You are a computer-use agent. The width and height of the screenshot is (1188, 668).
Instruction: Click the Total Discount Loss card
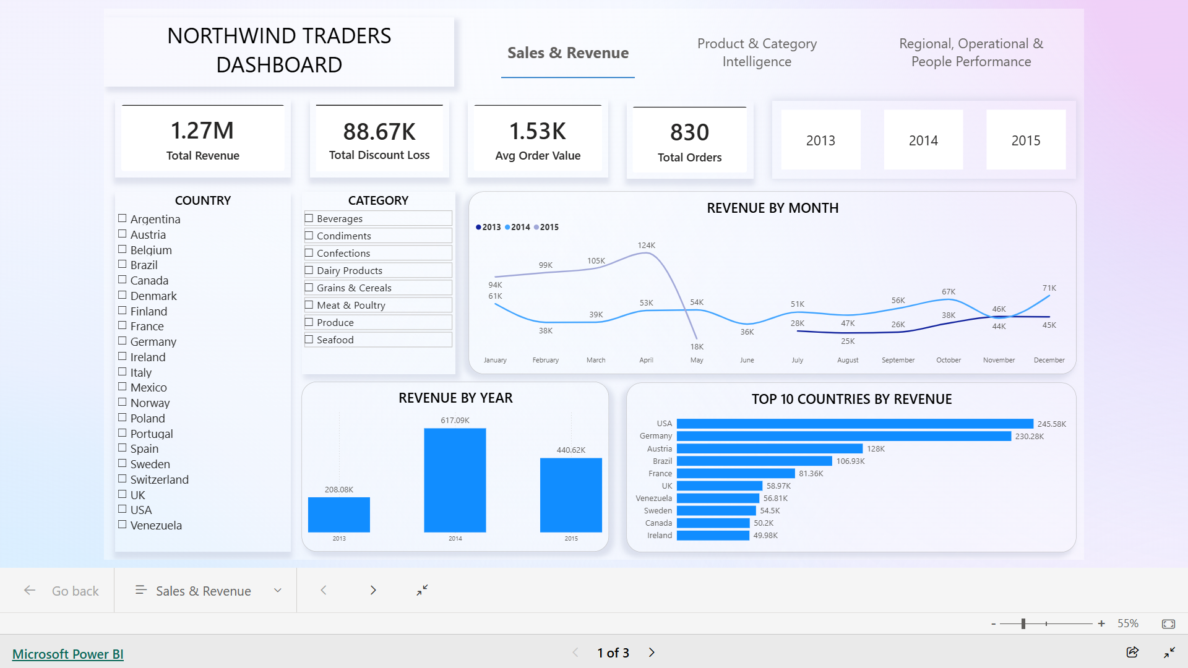point(379,140)
